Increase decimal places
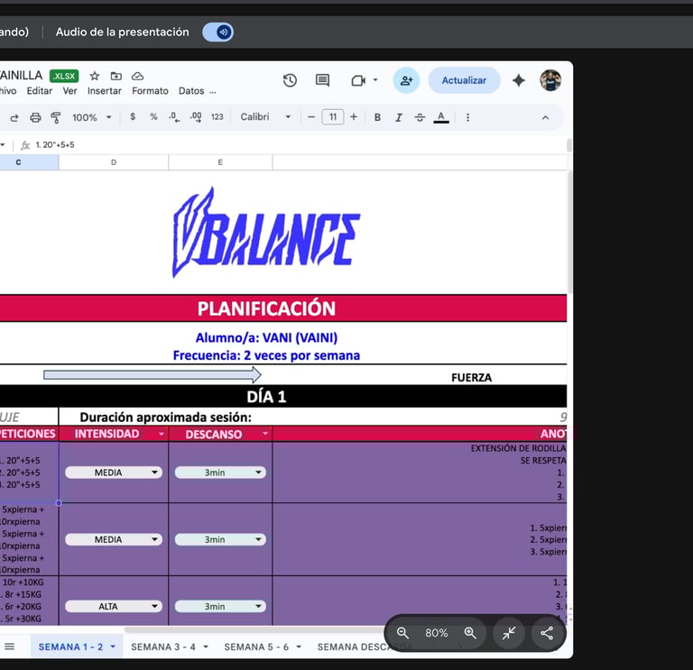Viewport: 693px width, 670px height. (196, 117)
